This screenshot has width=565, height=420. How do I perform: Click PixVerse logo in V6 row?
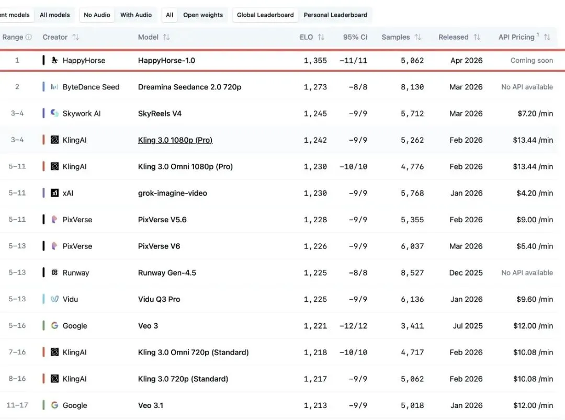[x=54, y=246]
